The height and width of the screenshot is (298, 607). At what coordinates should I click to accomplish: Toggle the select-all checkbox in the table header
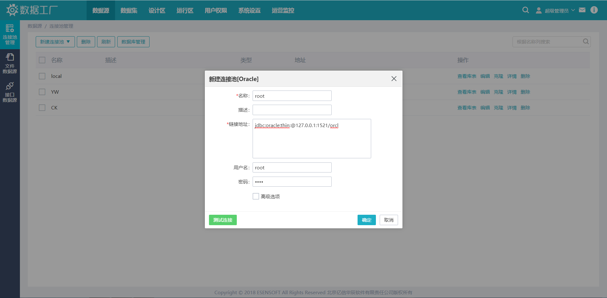point(42,60)
